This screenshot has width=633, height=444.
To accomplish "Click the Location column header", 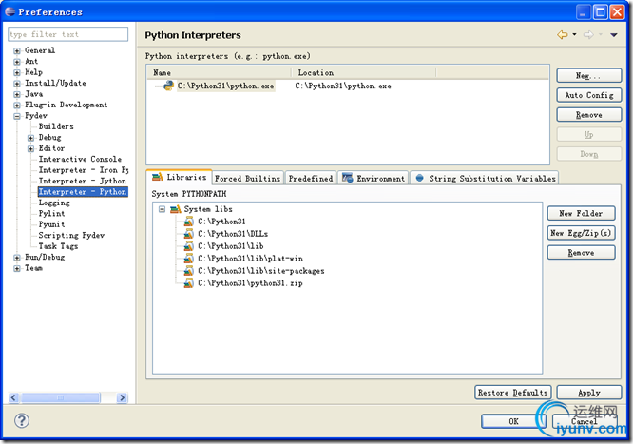I will (x=363, y=72).
